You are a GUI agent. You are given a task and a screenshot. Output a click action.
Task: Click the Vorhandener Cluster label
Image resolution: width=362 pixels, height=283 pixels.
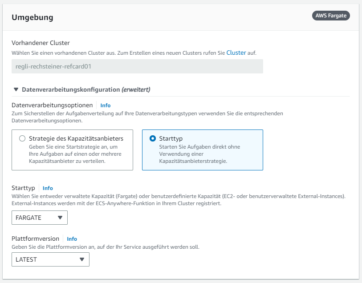(41, 43)
